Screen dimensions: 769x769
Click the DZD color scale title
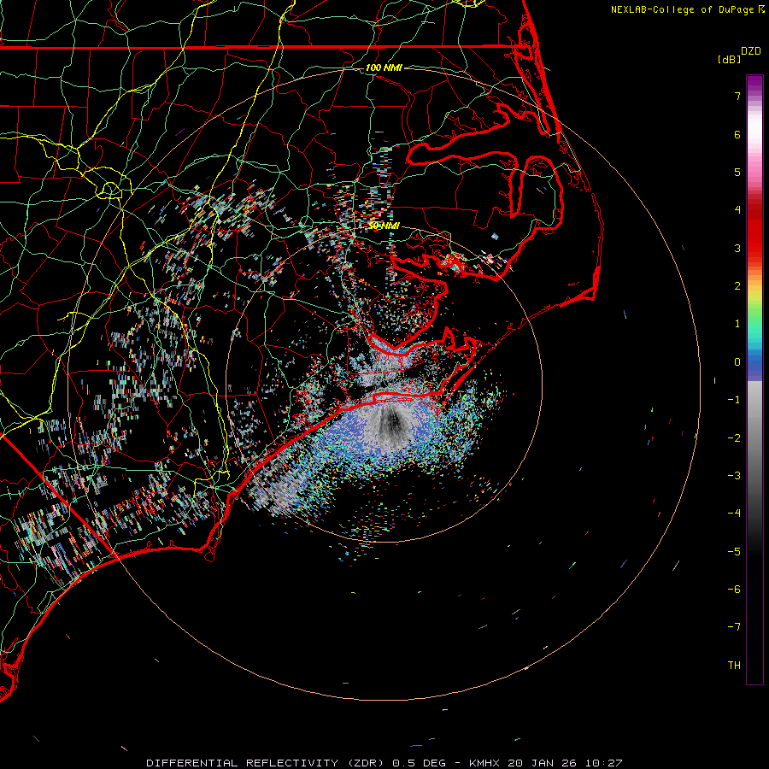coord(751,51)
